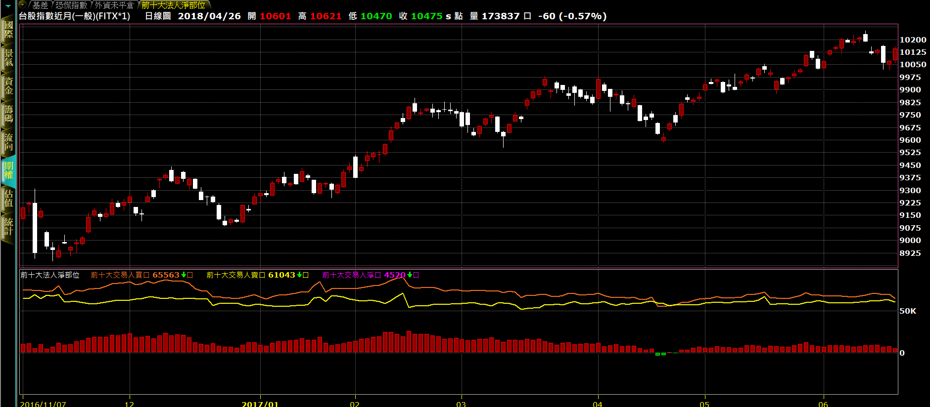Click the 日線圖 chart period label
The width and height of the screenshot is (930, 407).
158,16
